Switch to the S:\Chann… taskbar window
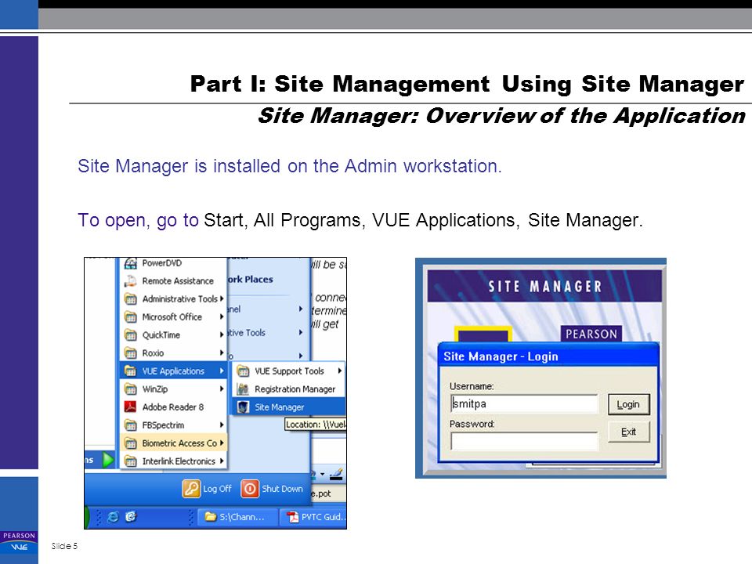This screenshot has height=564, width=752. tap(237, 517)
